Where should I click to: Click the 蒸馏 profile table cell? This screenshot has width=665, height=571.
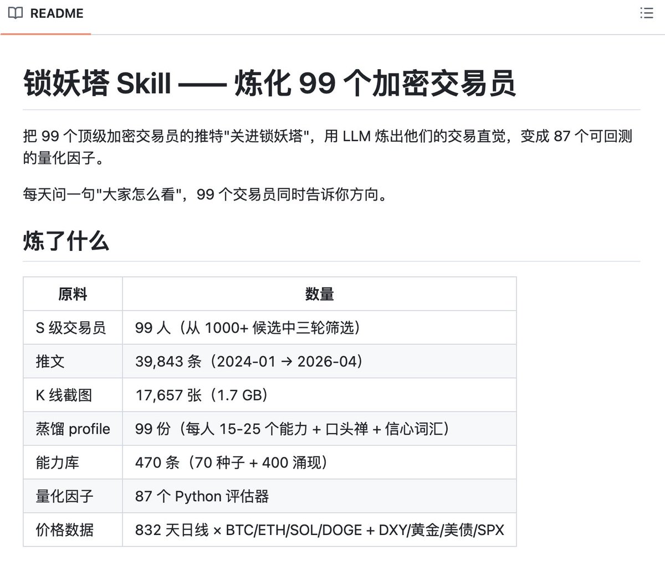72,429
